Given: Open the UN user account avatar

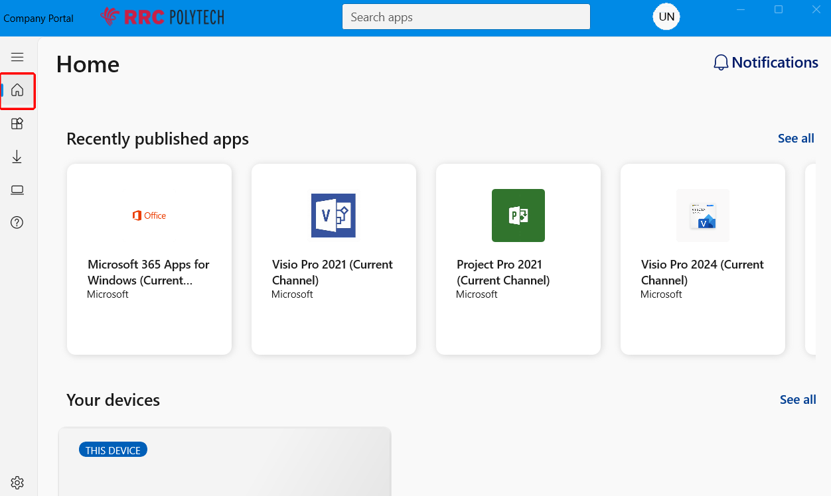Looking at the screenshot, I should tap(666, 17).
